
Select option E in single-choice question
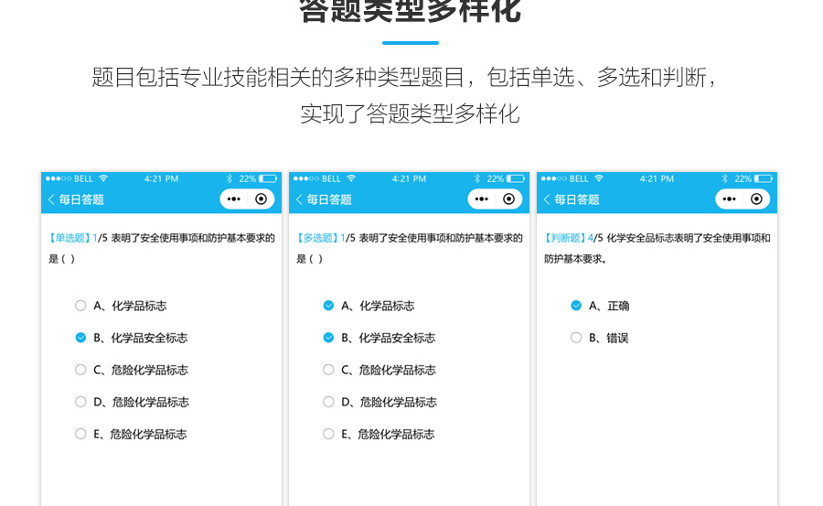tap(80, 434)
